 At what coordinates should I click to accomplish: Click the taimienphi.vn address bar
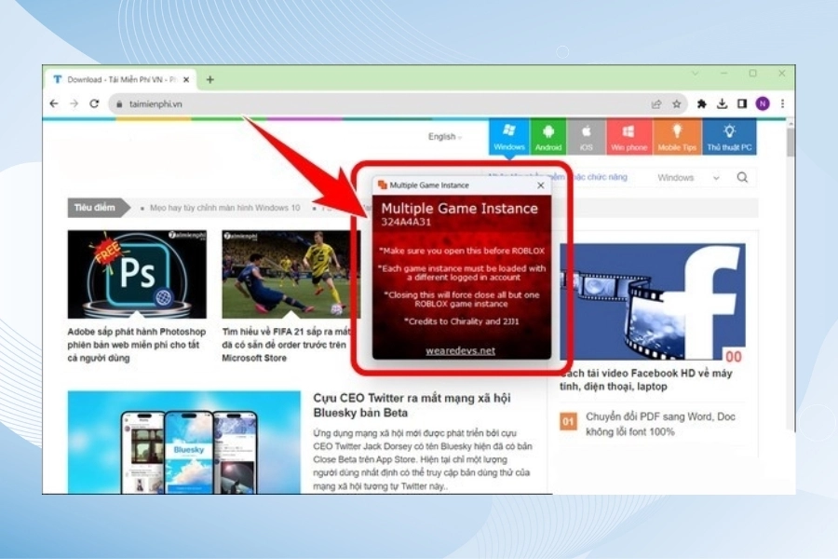point(372,104)
